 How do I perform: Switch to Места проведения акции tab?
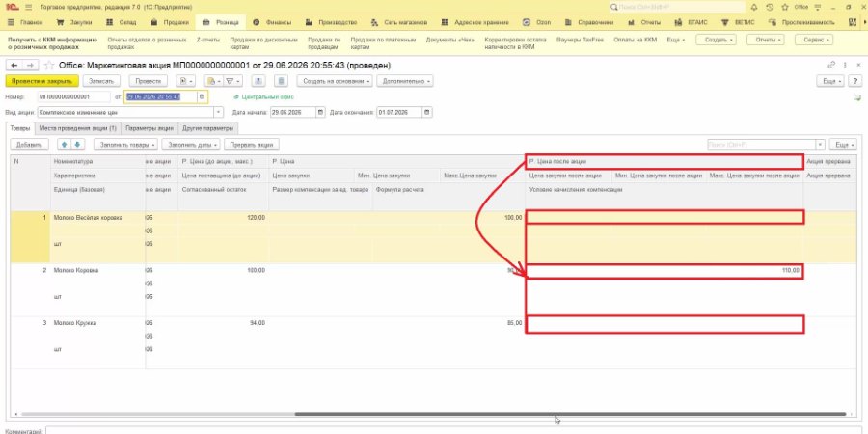click(x=78, y=128)
